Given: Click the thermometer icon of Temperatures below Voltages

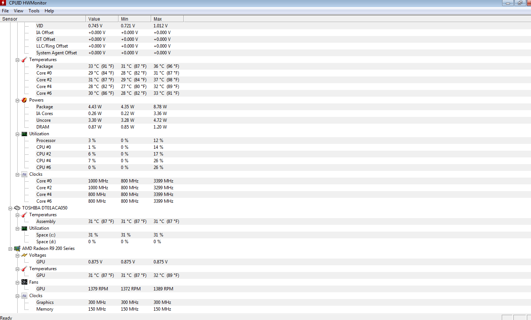Looking at the screenshot, I should [24, 269].
